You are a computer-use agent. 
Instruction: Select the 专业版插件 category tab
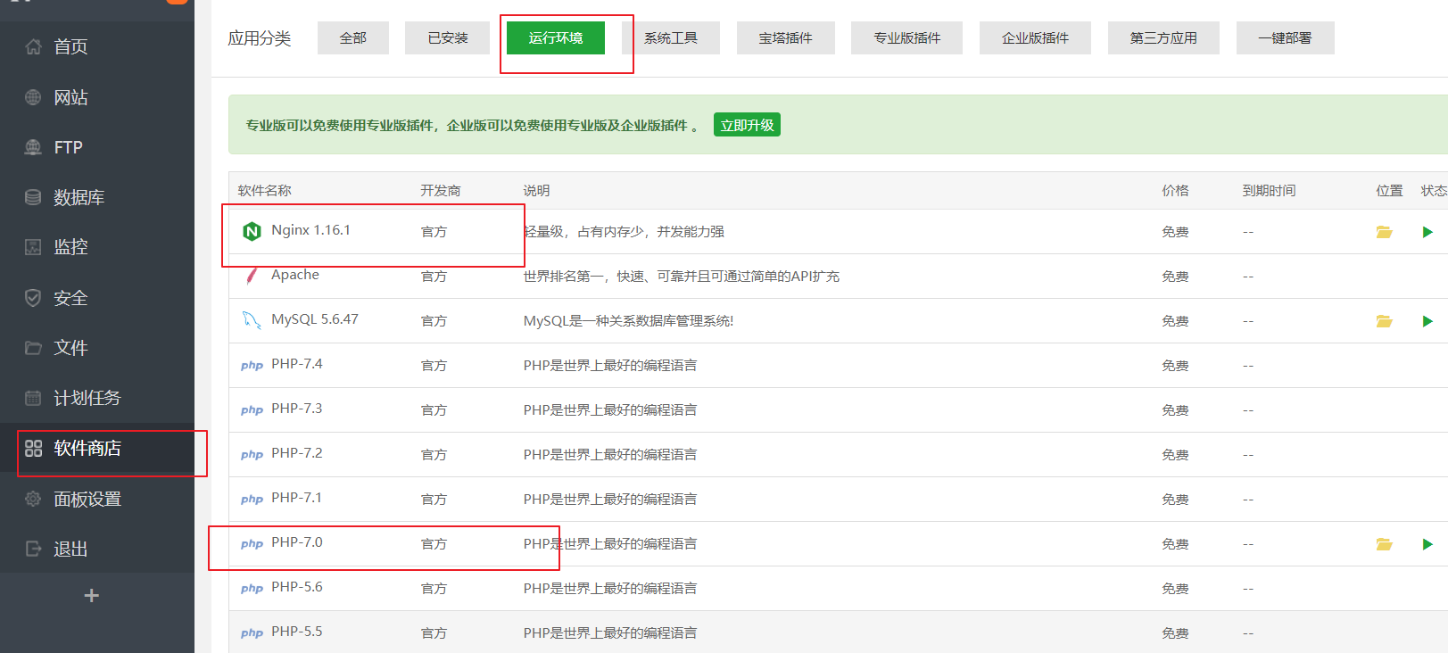click(907, 38)
